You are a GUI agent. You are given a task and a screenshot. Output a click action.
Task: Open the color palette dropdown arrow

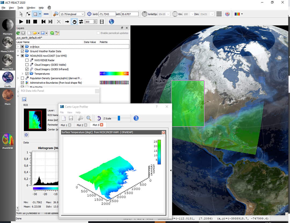[242, 14]
